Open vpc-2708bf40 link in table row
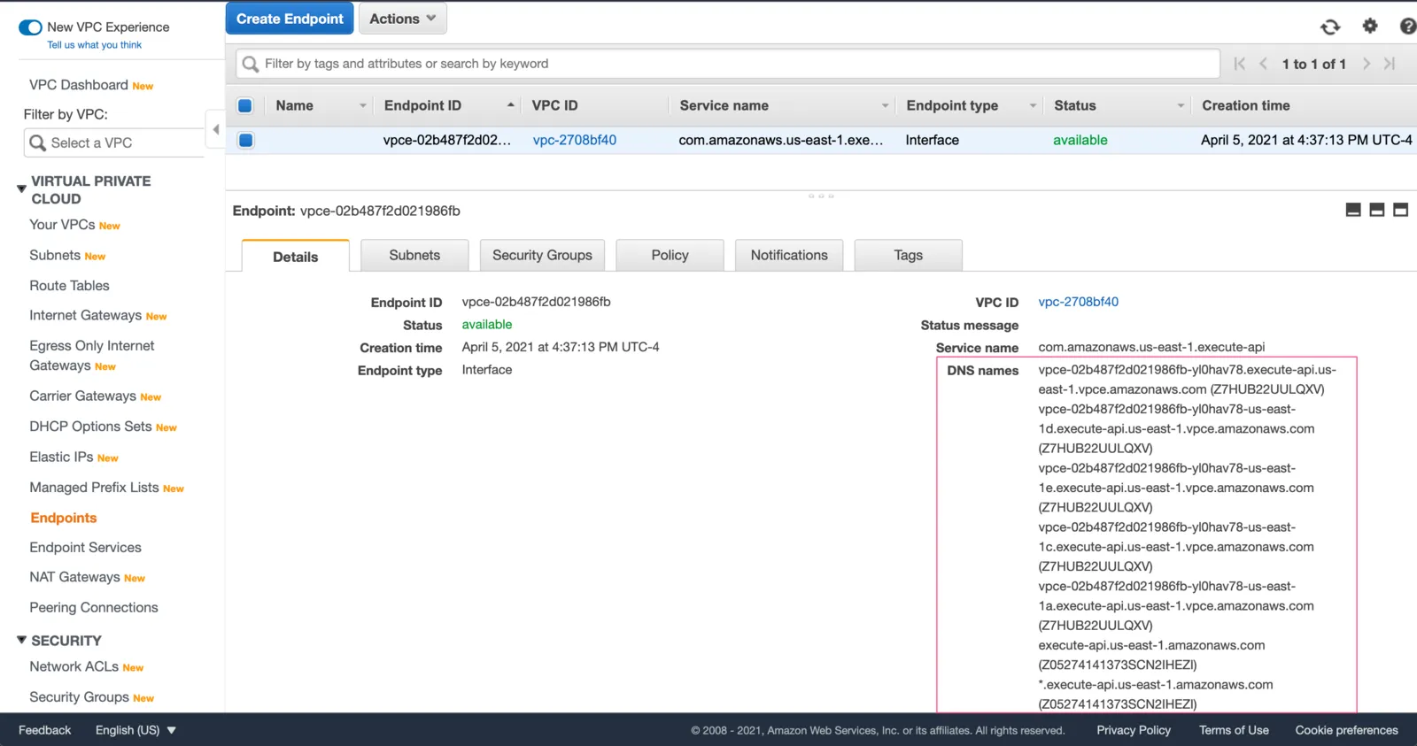This screenshot has width=1417, height=746. pos(575,140)
